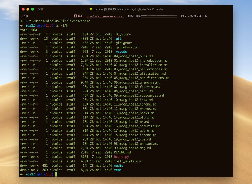
Task: Click 98_macg_ios12_annexes.md file name
Action: (136, 144)
